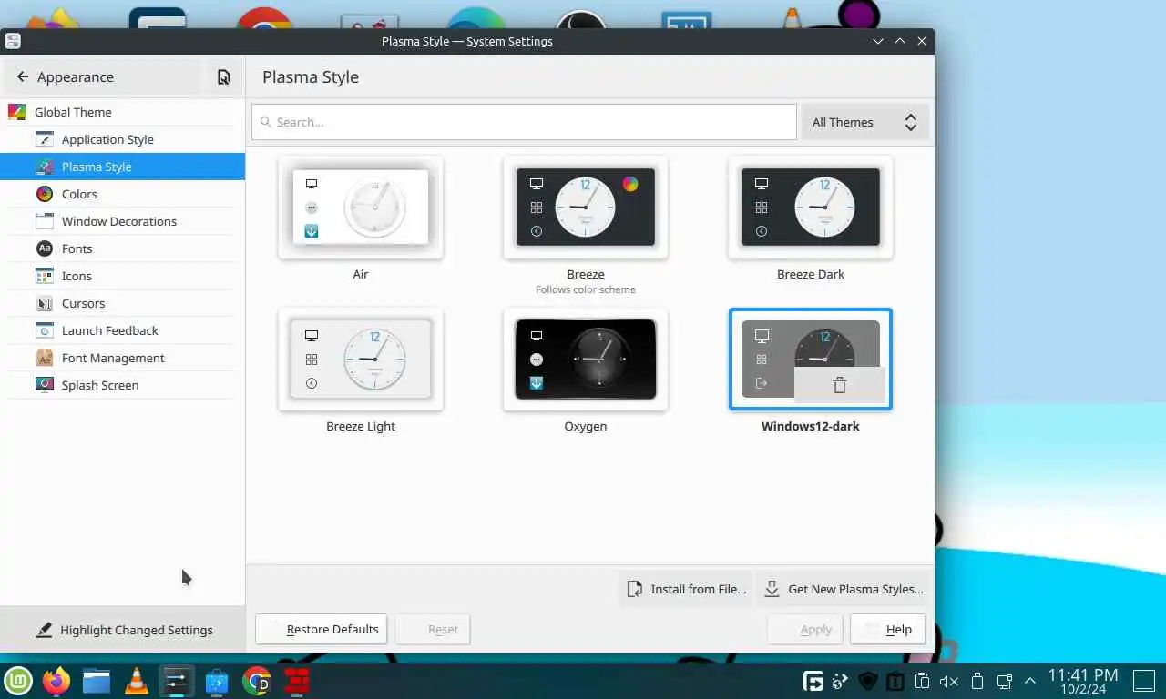Click the document search icon beside Appearance

click(223, 77)
